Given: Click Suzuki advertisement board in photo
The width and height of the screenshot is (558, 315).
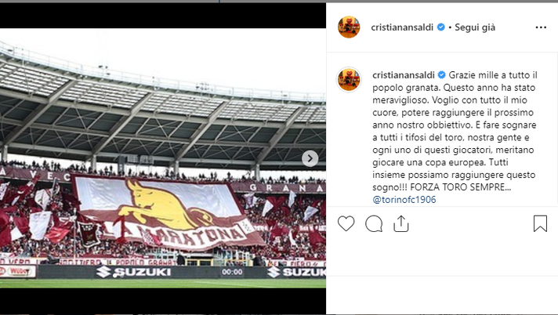Looking at the screenshot, I should click(x=134, y=272).
